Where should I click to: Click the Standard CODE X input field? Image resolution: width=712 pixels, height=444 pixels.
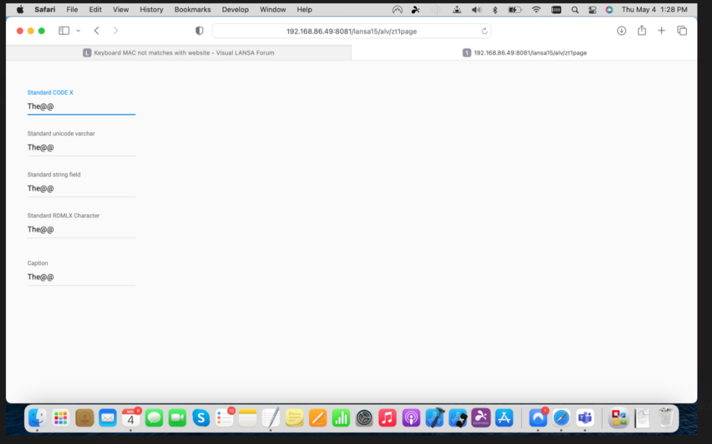(81, 106)
